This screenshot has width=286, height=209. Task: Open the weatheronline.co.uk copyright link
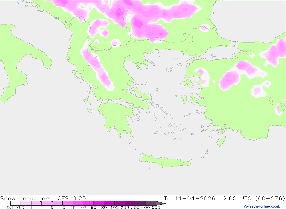tap(262, 206)
